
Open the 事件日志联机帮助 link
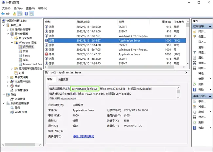point(84,136)
